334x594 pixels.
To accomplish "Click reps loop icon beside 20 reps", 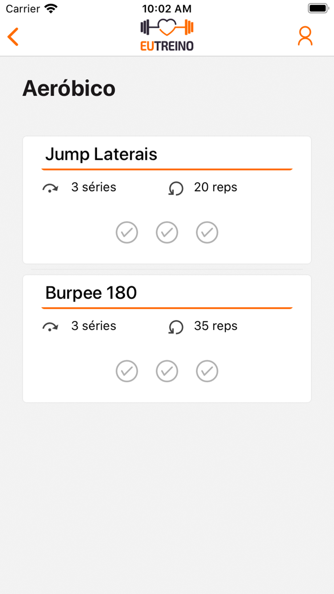I will pyautogui.click(x=176, y=188).
